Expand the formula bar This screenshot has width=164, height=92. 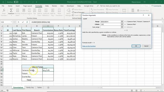pyautogui.click(x=162, y=22)
